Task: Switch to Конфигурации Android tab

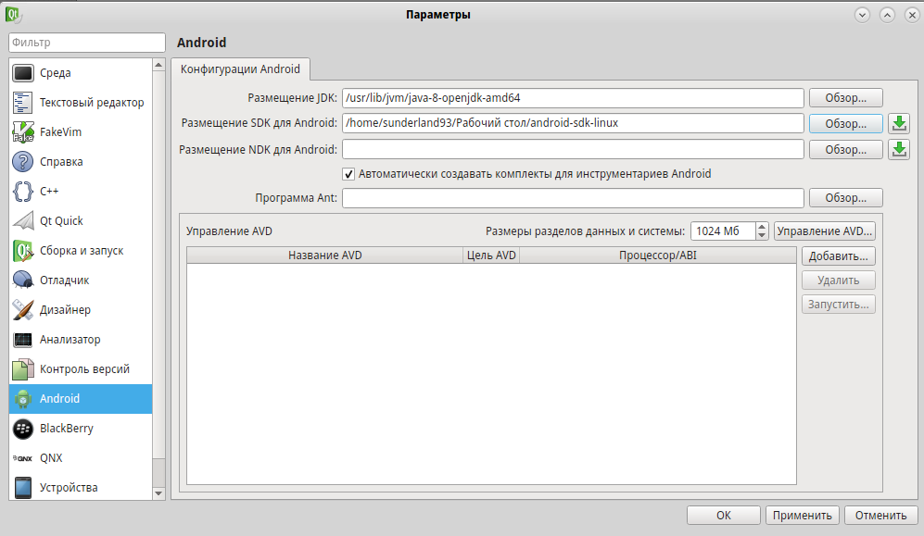Action: click(x=240, y=69)
